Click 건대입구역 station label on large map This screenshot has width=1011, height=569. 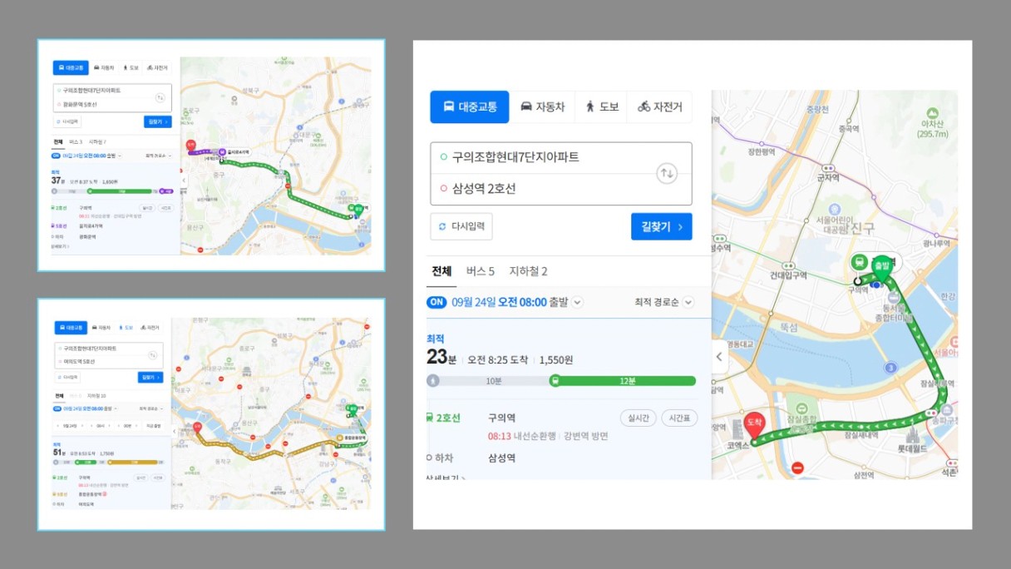789,275
